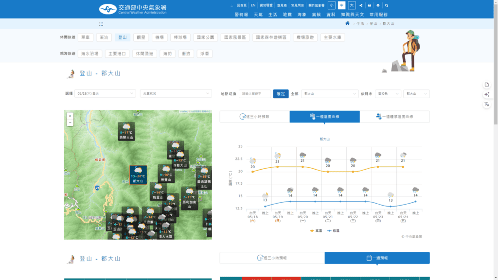Open the search magnifier icon in header
498x280 pixels.
[x=387, y=5]
